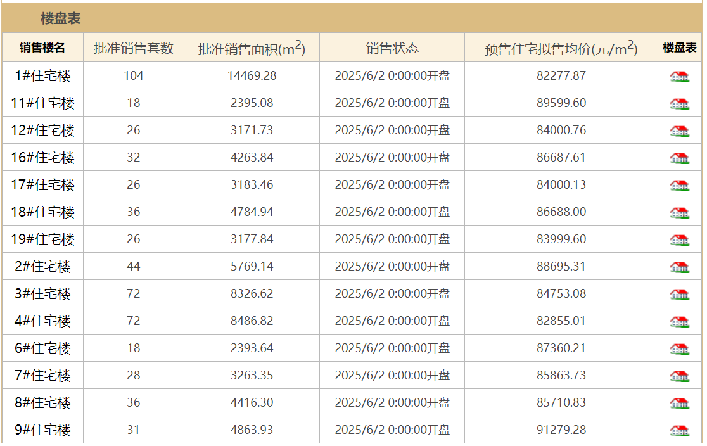Click the area value 3177.84

click(x=252, y=239)
